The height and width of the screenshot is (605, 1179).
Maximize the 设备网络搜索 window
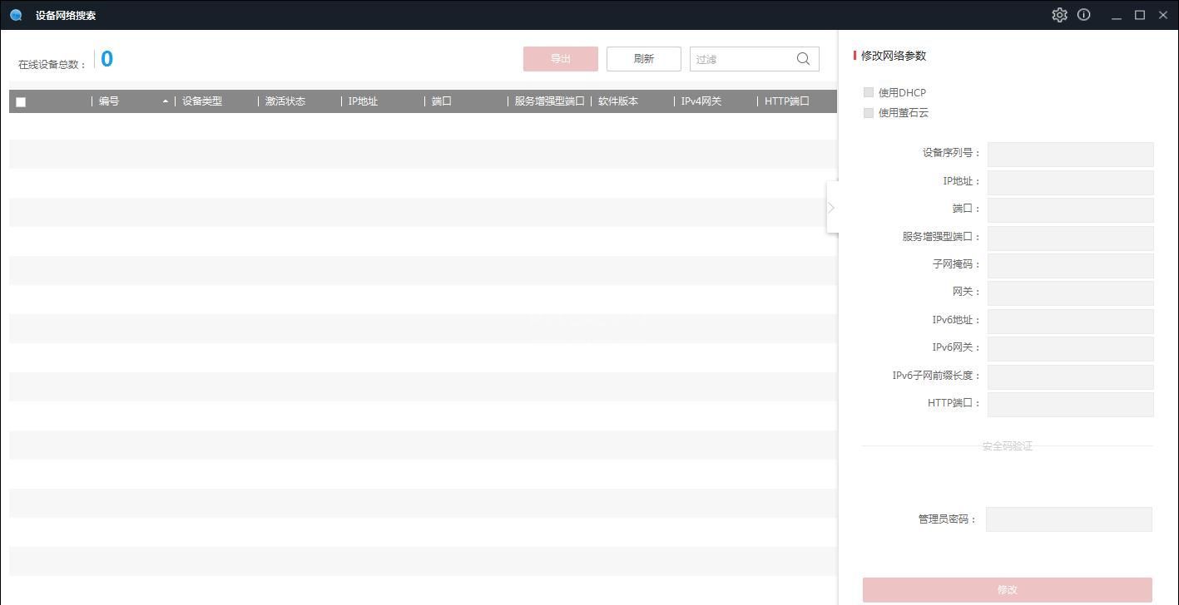tap(1140, 15)
